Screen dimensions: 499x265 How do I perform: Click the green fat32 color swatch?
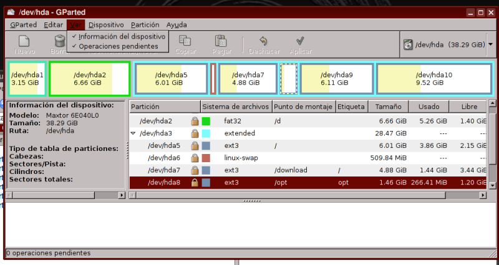(x=206, y=121)
